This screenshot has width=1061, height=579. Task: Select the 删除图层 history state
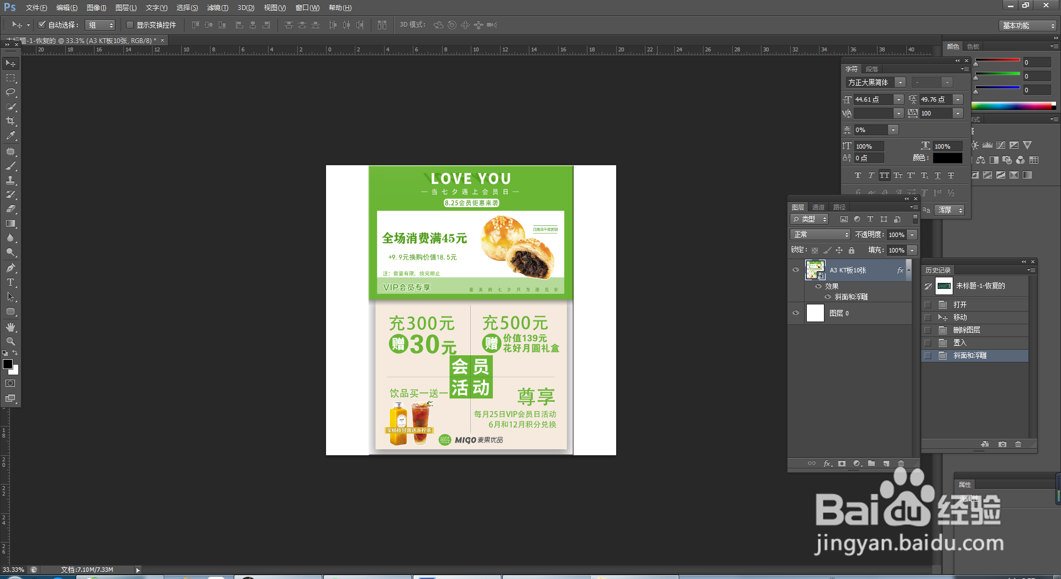[x=975, y=330]
